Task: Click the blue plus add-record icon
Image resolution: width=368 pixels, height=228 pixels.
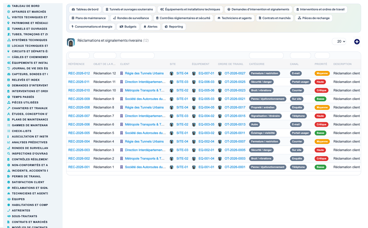Action: pos(357,42)
